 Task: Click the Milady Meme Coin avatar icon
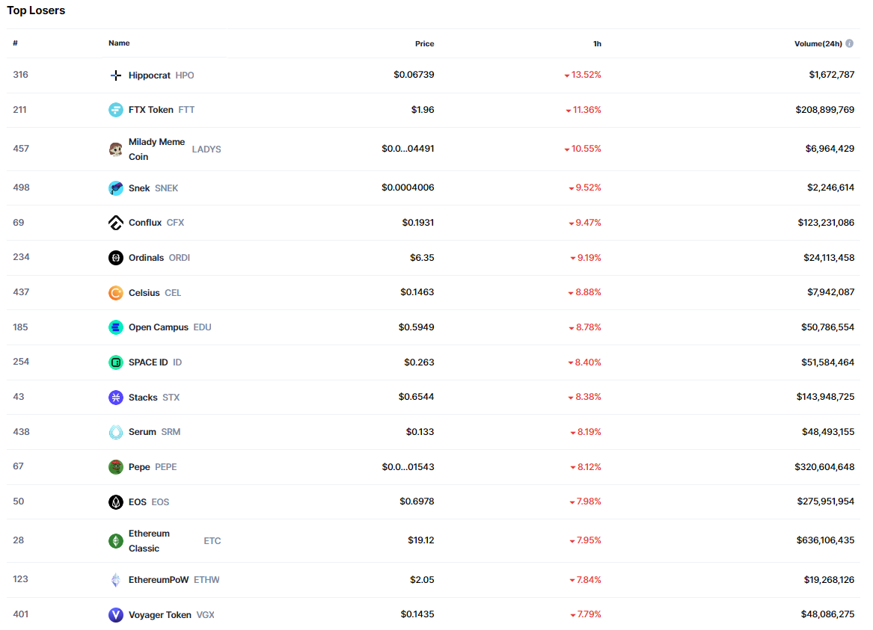point(116,149)
